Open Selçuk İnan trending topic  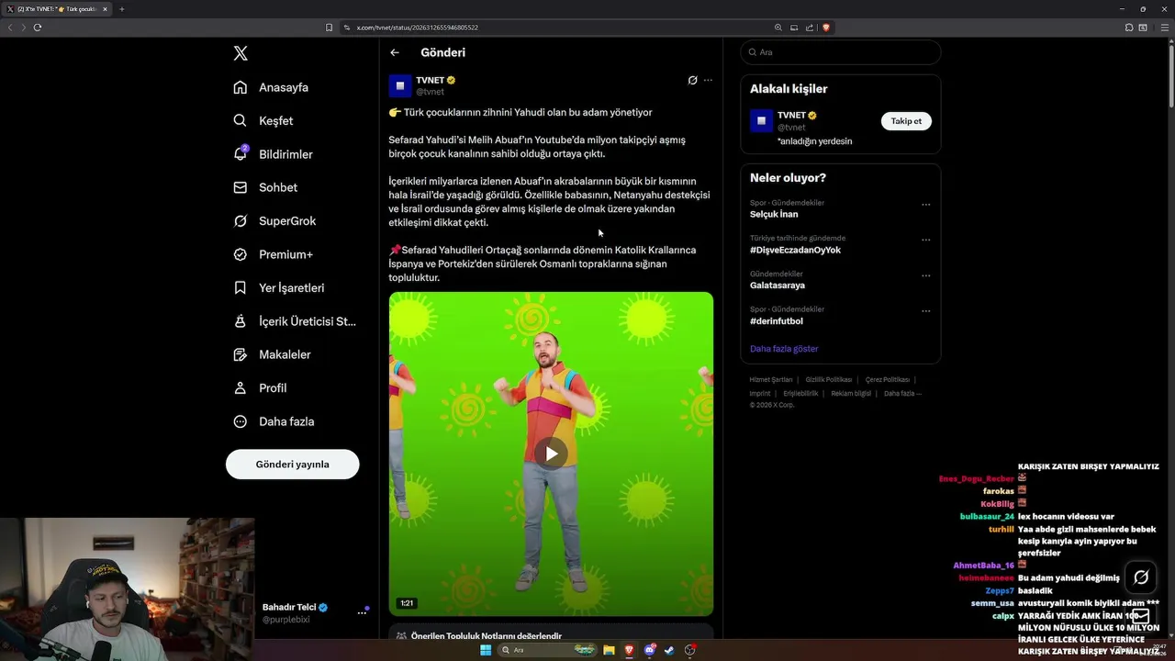coord(774,215)
